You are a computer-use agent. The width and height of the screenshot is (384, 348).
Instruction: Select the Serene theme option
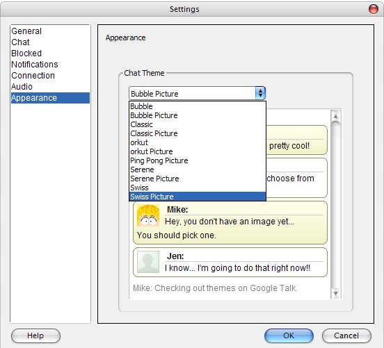198,169
